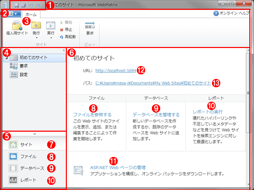Click the 再起動 restart button
This screenshot has height=190, width=254.
click(x=68, y=37)
